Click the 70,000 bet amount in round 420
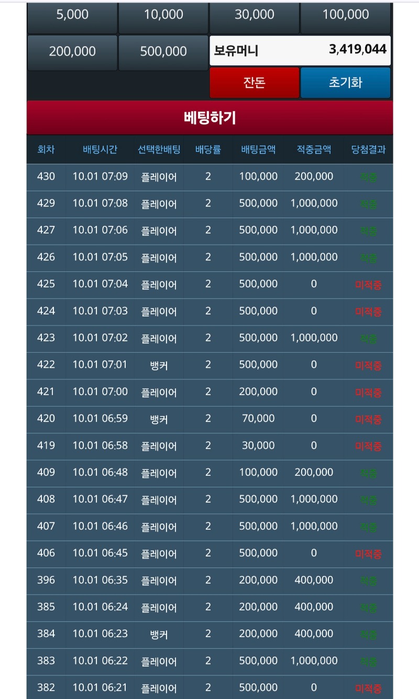The height and width of the screenshot is (699, 419). (x=258, y=418)
